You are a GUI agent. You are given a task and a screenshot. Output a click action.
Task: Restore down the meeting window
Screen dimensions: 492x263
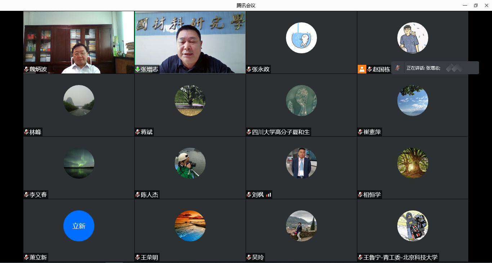pyautogui.click(x=475, y=5)
